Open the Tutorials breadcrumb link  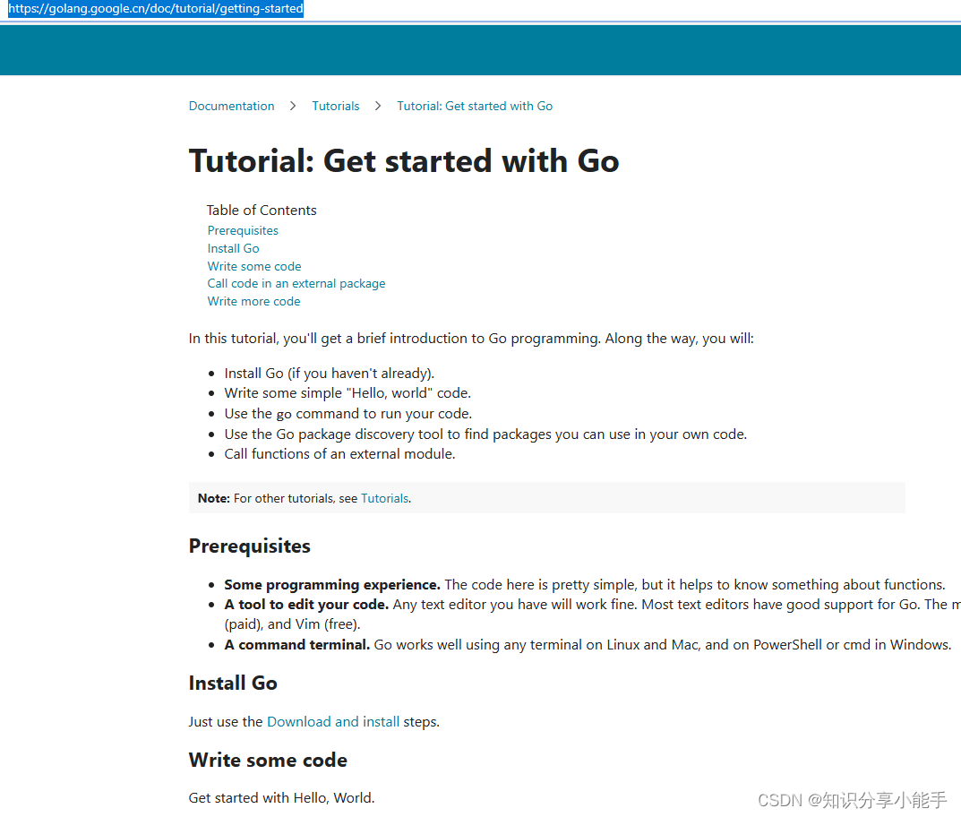click(x=336, y=106)
